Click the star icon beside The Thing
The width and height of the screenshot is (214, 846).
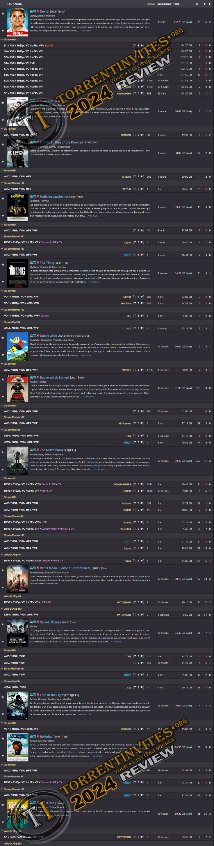point(3,265)
